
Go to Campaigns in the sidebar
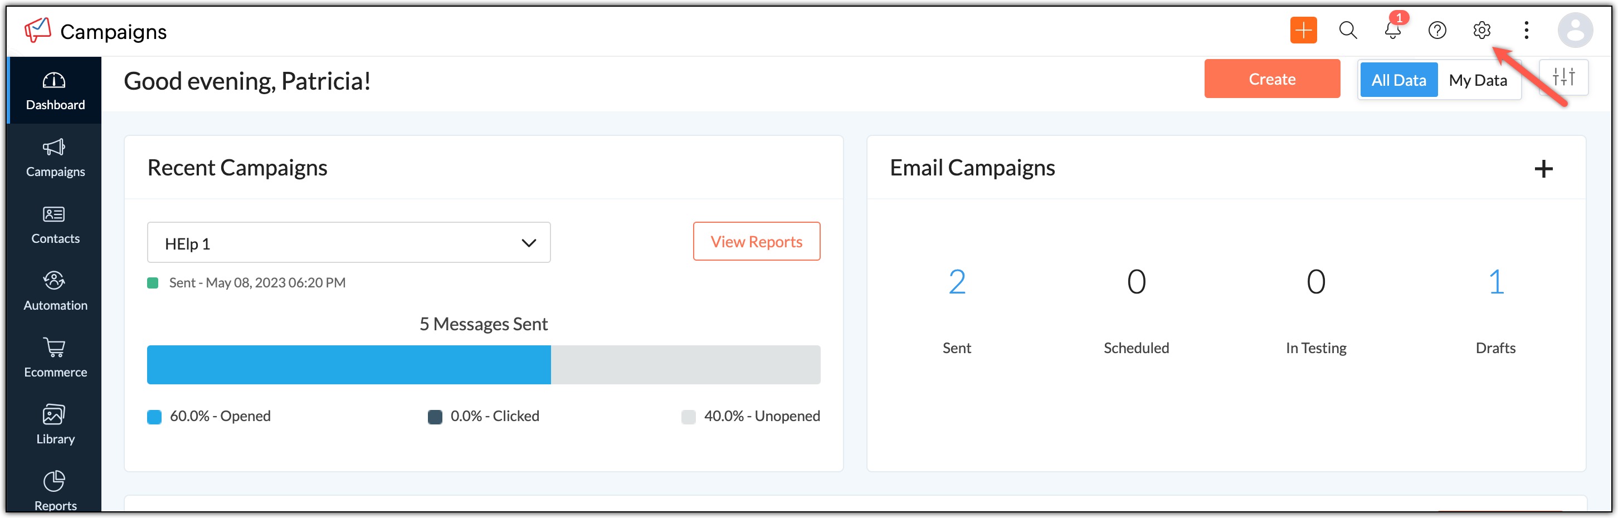coord(55,158)
